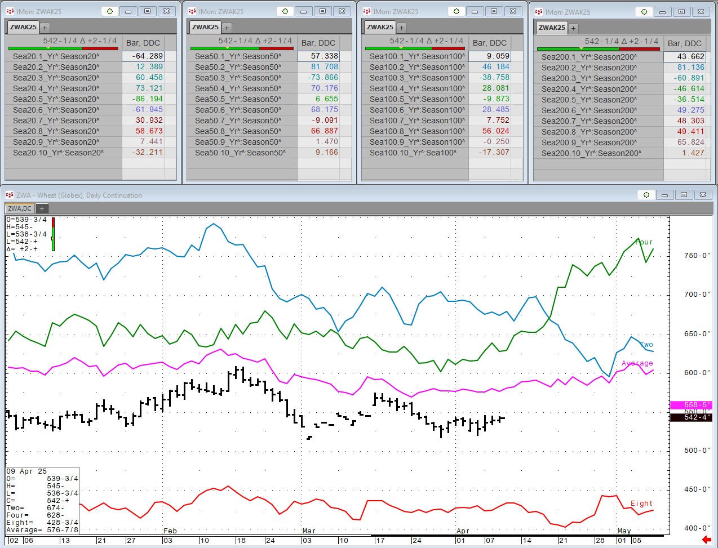Click the 542-1/4 quote header in the Sea20 window
Screen dimensions: 718x548
coord(80,41)
